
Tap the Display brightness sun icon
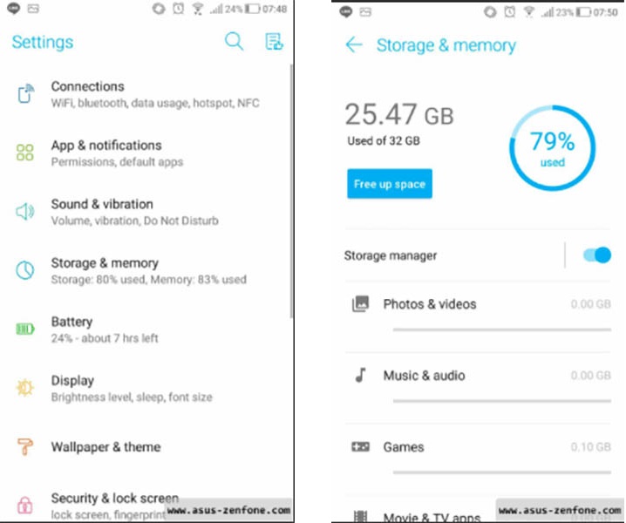point(24,388)
